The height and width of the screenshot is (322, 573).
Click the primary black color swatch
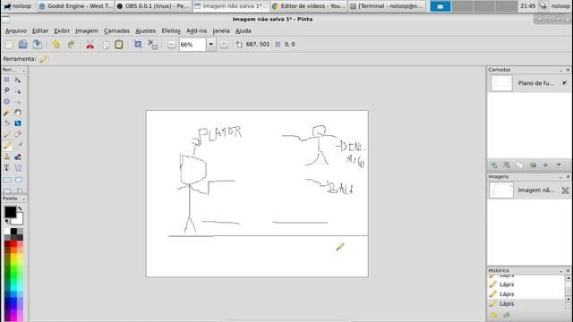click(x=10, y=212)
